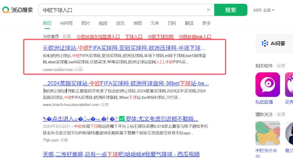Open result 点击进入 罗体:尤文考虑引进那不勒斯
The height and width of the screenshot is (158, 293).
point(120,119)
